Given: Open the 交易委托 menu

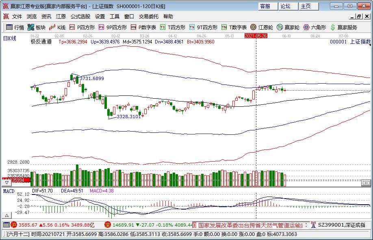Looking at the screenshot, I should pyautogui.click(x=149, y=17).
